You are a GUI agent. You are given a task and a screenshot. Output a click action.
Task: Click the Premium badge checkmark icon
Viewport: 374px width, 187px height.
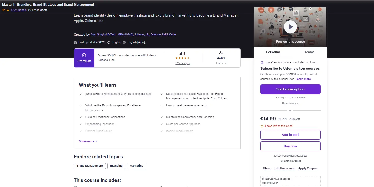tap(84, 55)
